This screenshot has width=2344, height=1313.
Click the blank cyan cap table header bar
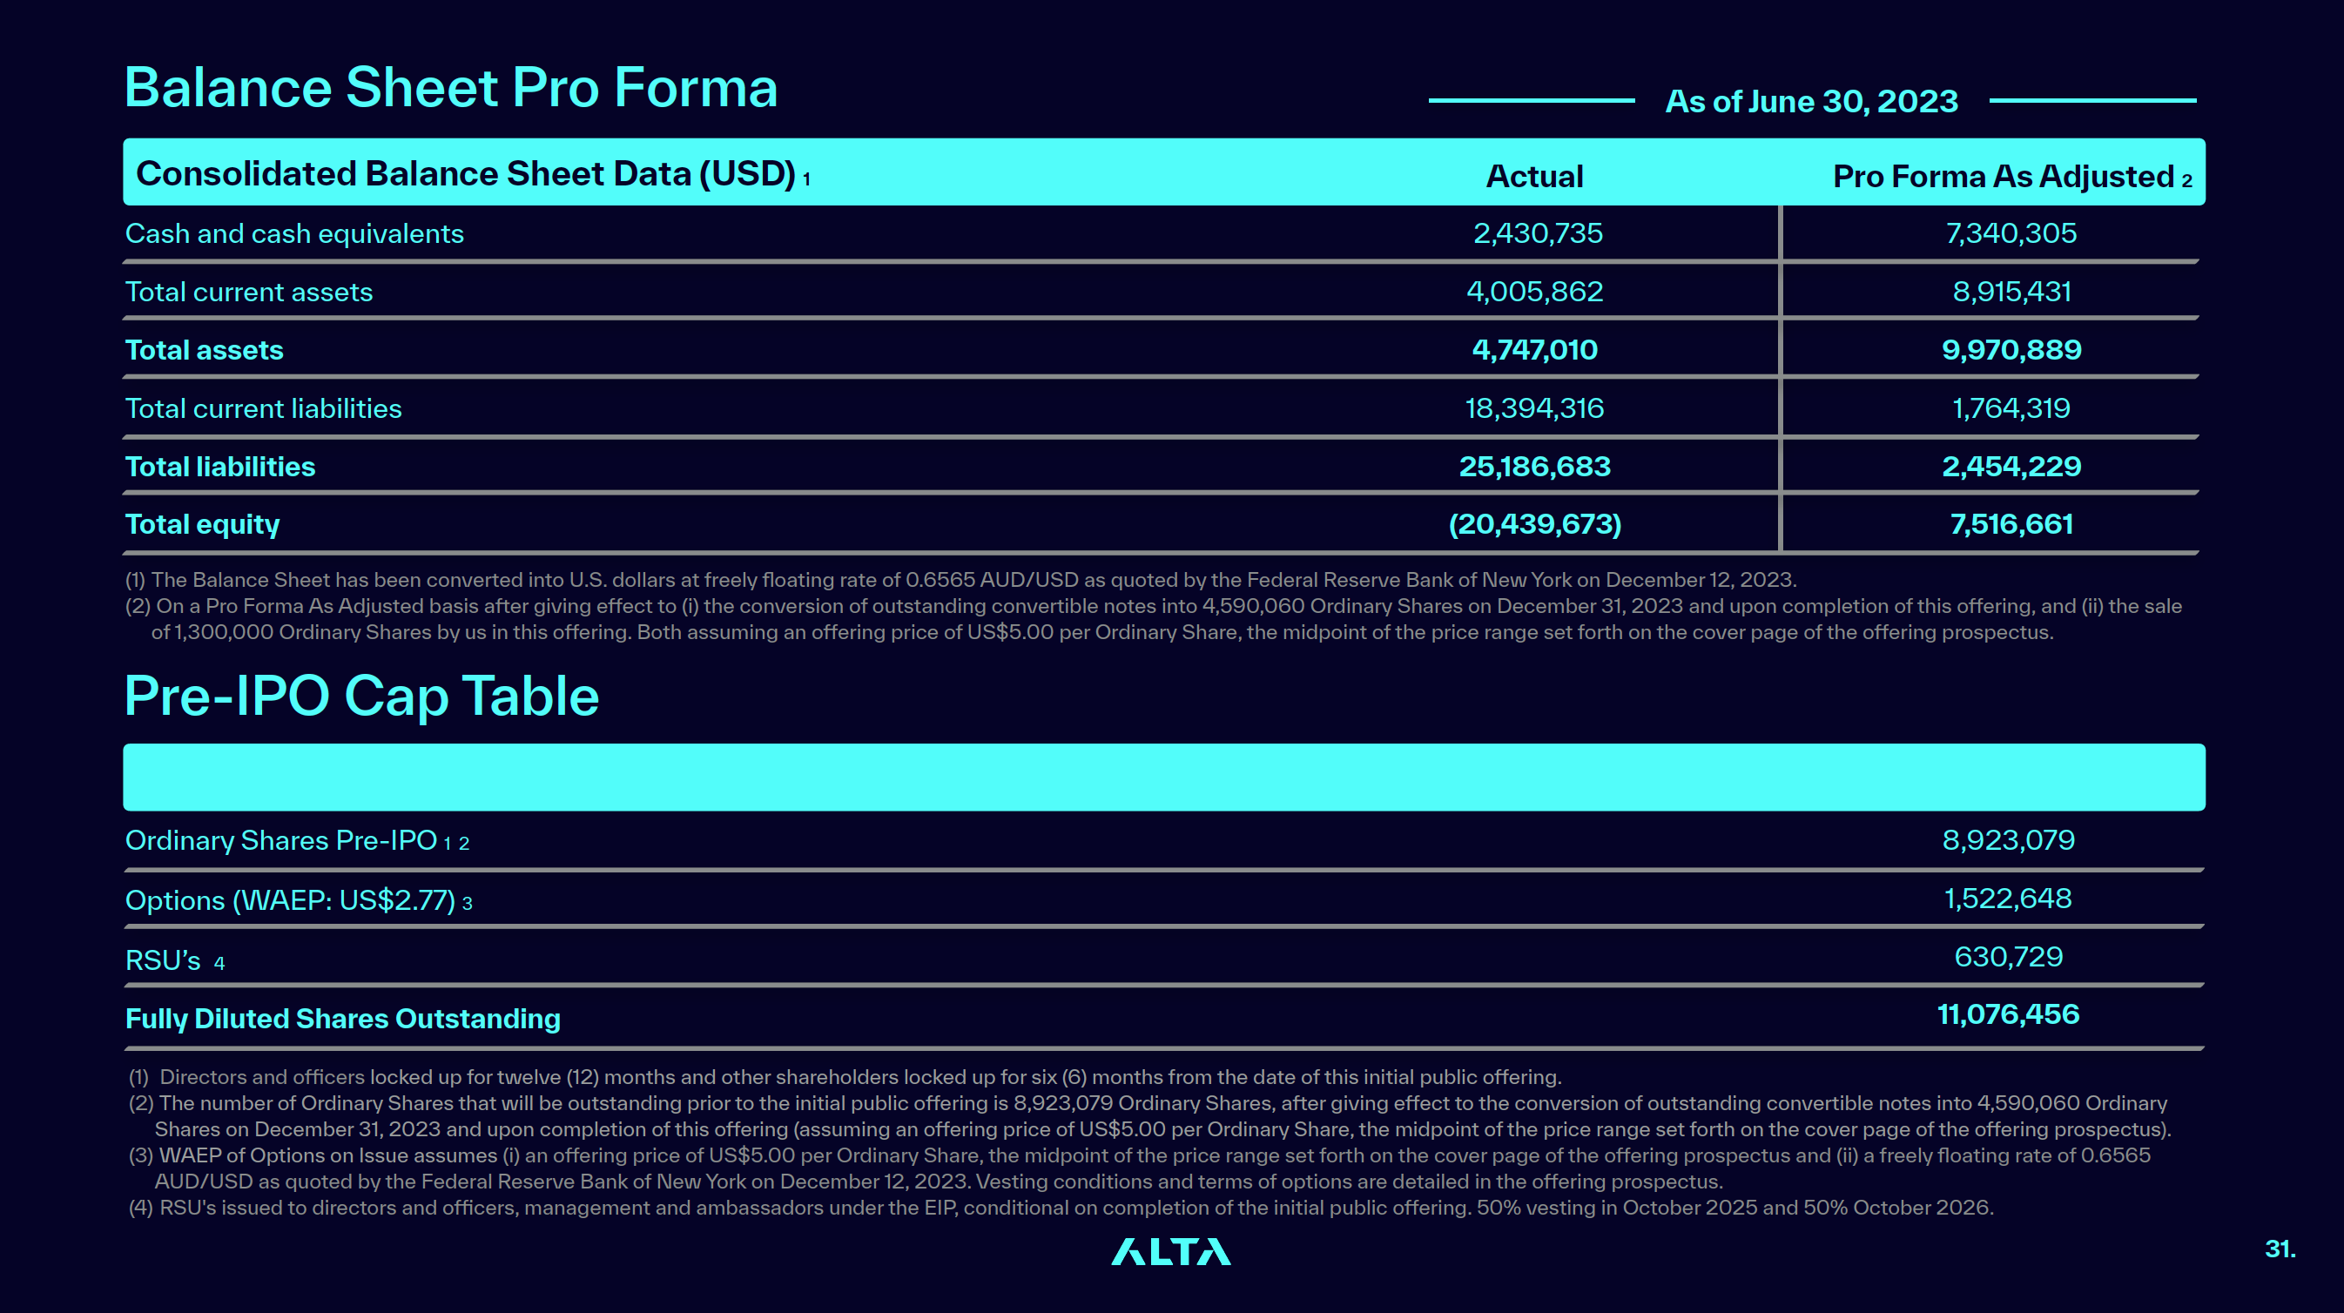[x=1164, y=777]
